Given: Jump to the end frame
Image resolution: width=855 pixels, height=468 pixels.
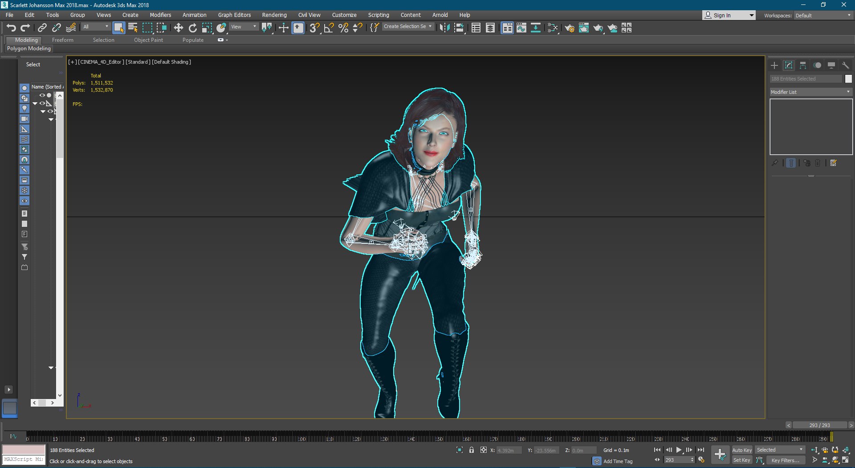Looking at the screenshot, I should 701,450.
